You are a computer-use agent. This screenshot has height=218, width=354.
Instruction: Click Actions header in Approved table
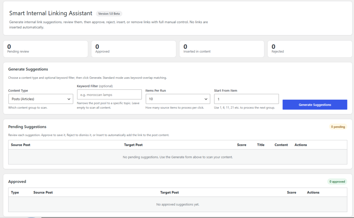(313, 192)
